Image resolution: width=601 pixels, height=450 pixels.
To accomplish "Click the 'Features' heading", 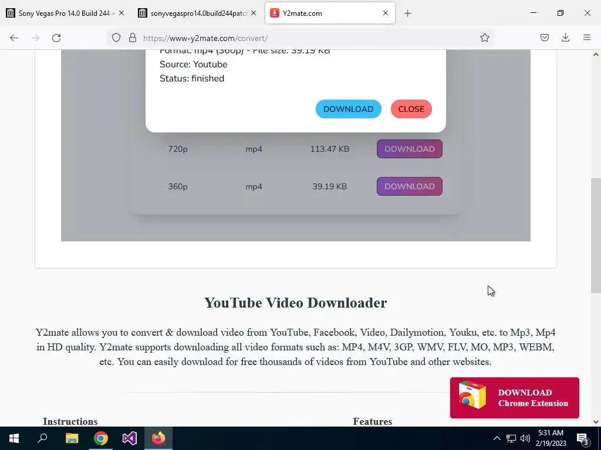I will pyautogui.click(x=372, y=421).
